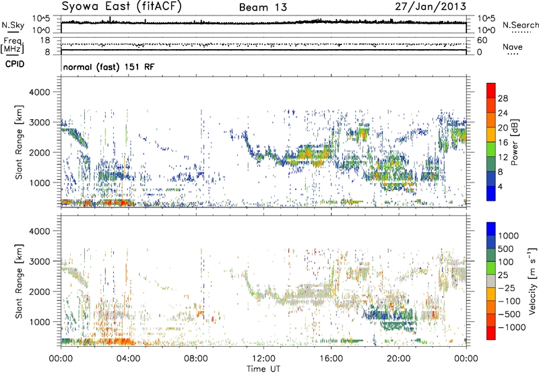Select the "08:00" time axis tick label
Screen dimensions: 539x373
(x=196, y=359)
